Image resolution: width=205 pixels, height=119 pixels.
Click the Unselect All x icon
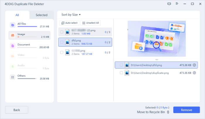84,23
